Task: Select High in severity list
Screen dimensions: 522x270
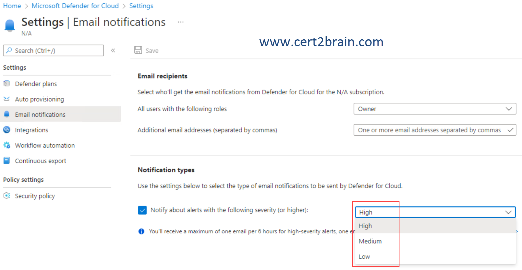Action: click(435, 226)
